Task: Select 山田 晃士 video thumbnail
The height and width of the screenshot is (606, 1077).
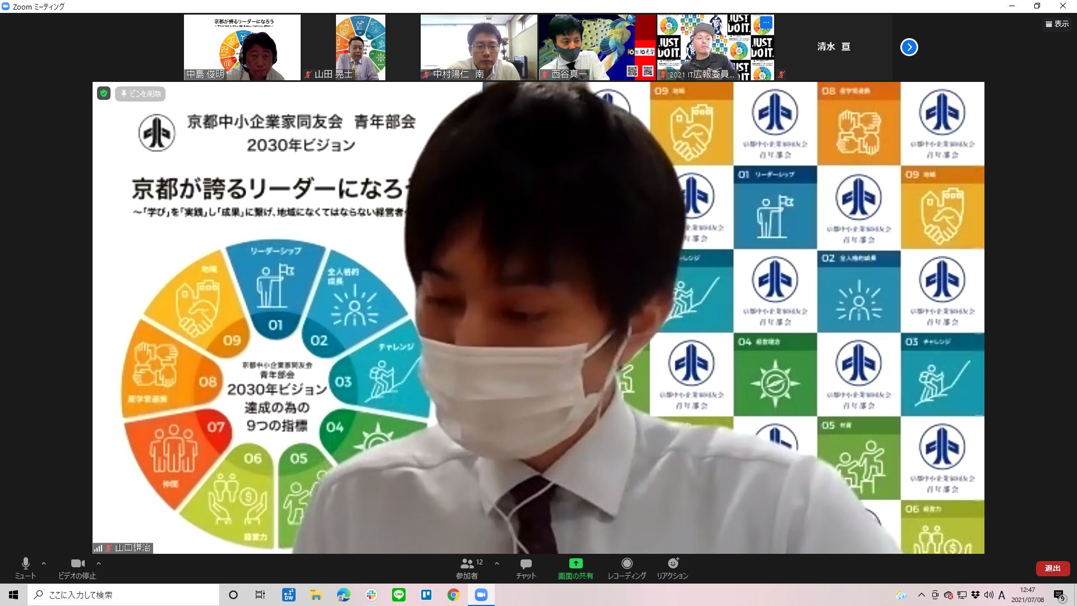Action: click(x=361, y=47)
